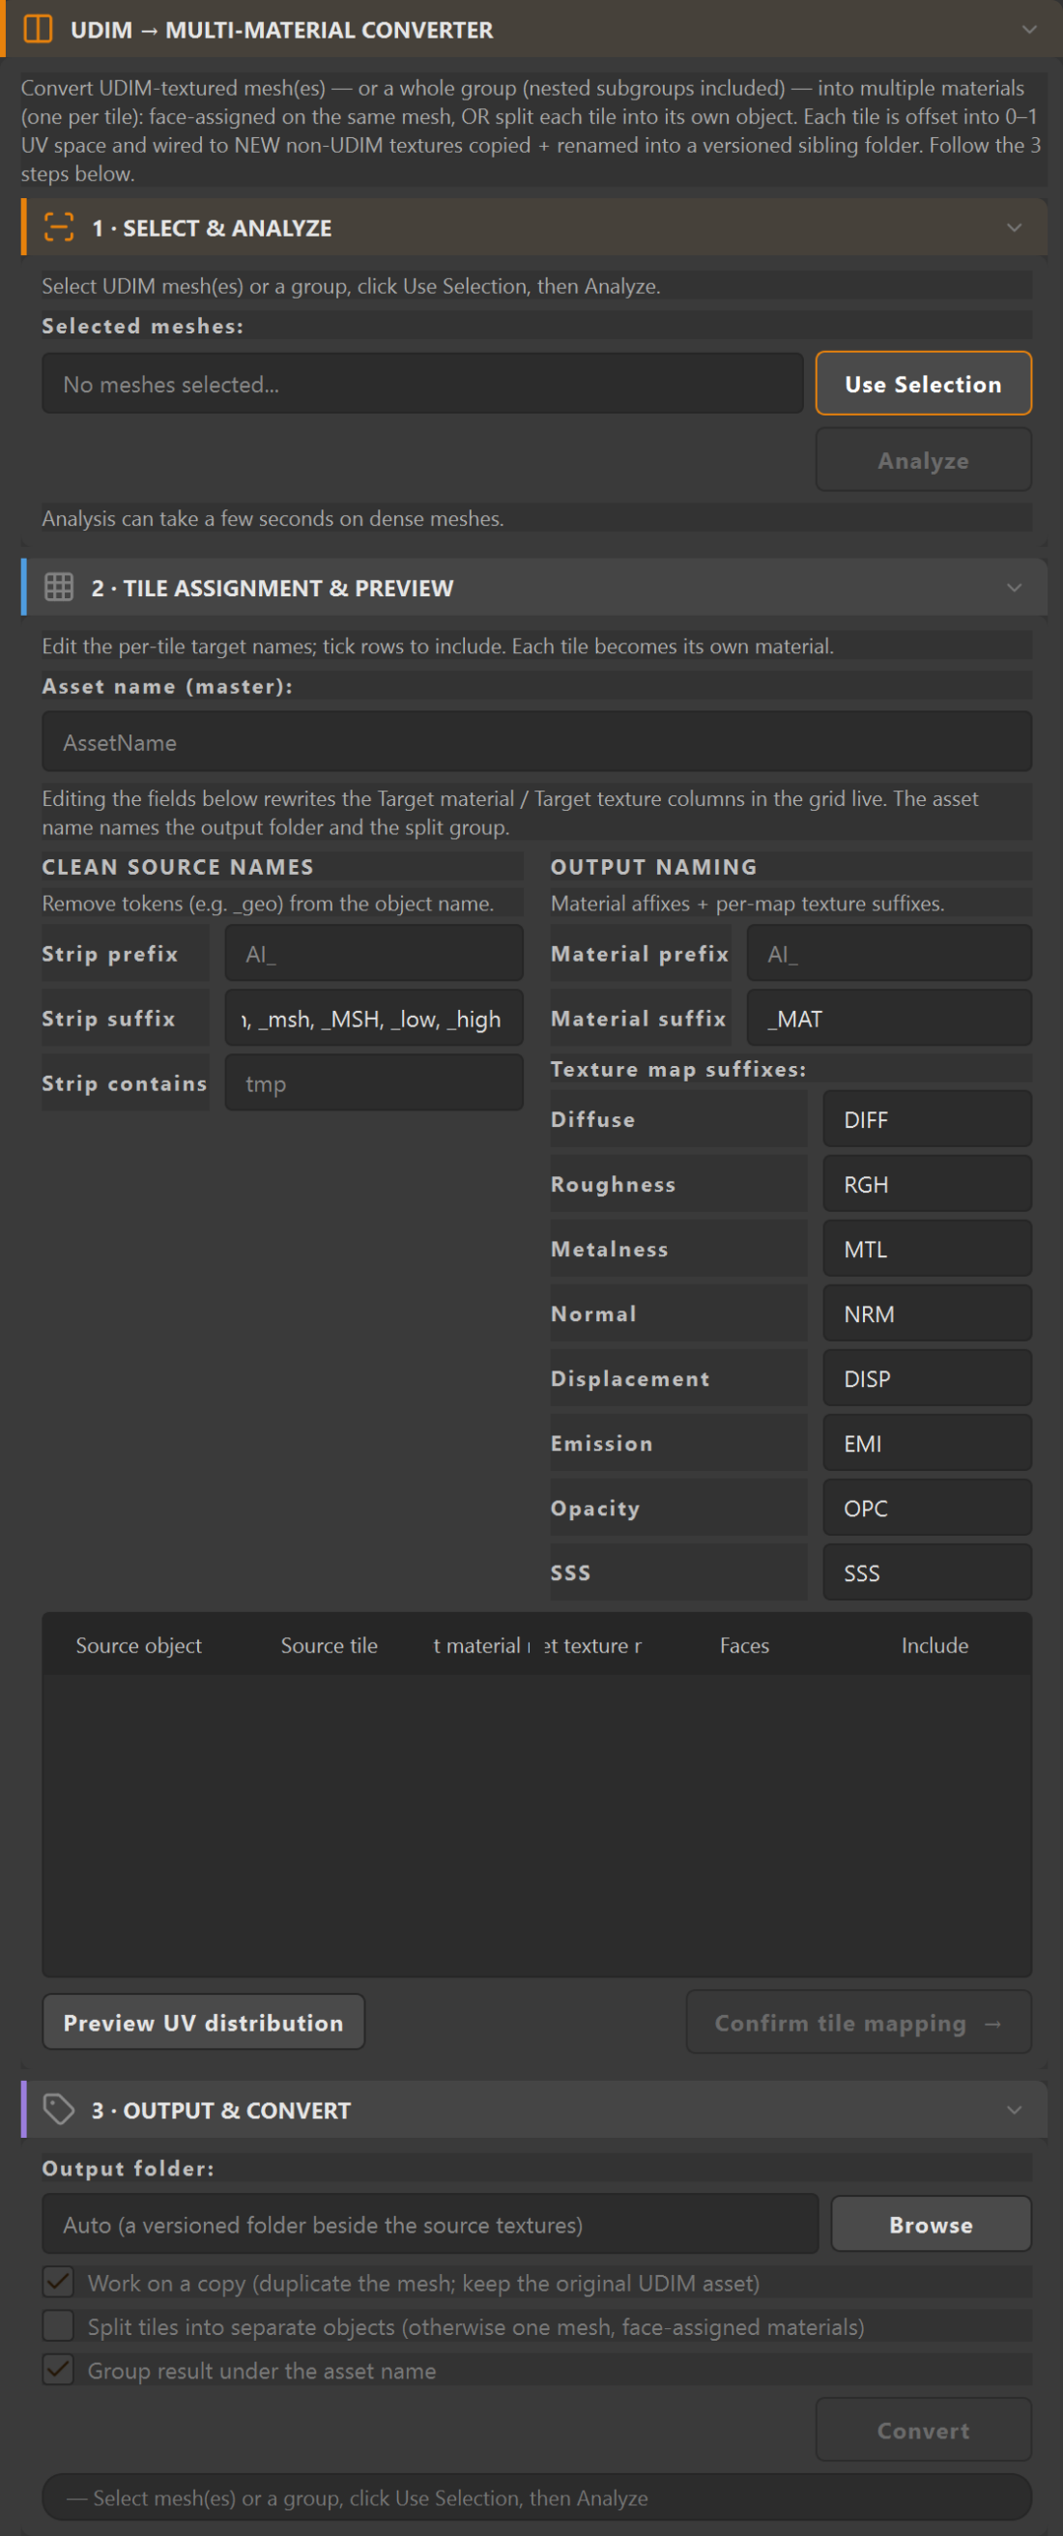Image resolution: width=1063 pixels, height=2536 pixels.
Task: Click the Material prefix input field
Action: pos(889,953)
